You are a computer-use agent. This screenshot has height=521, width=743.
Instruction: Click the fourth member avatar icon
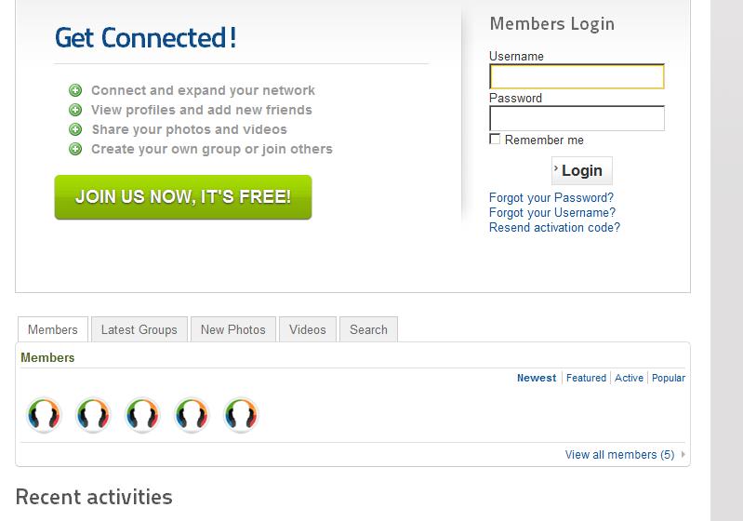coord(192,415)
